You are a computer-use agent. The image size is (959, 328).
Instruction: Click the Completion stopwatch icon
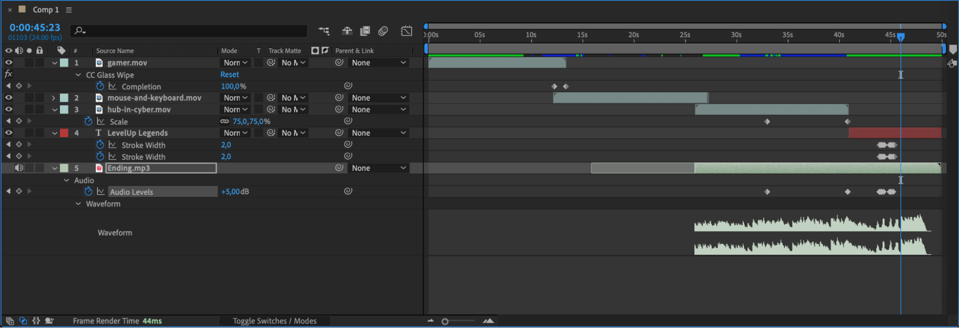[x=100, y=86]
